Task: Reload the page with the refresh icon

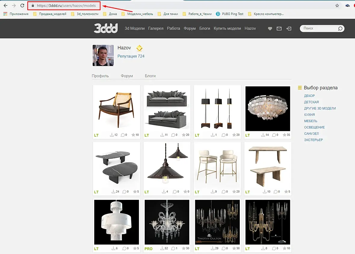Action: pyautogui.click(x=22, y=5)
